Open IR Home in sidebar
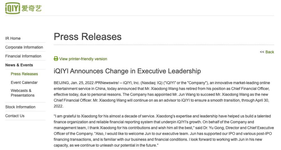Viewport: 281px width, 150px height. (x=13, y=38)
